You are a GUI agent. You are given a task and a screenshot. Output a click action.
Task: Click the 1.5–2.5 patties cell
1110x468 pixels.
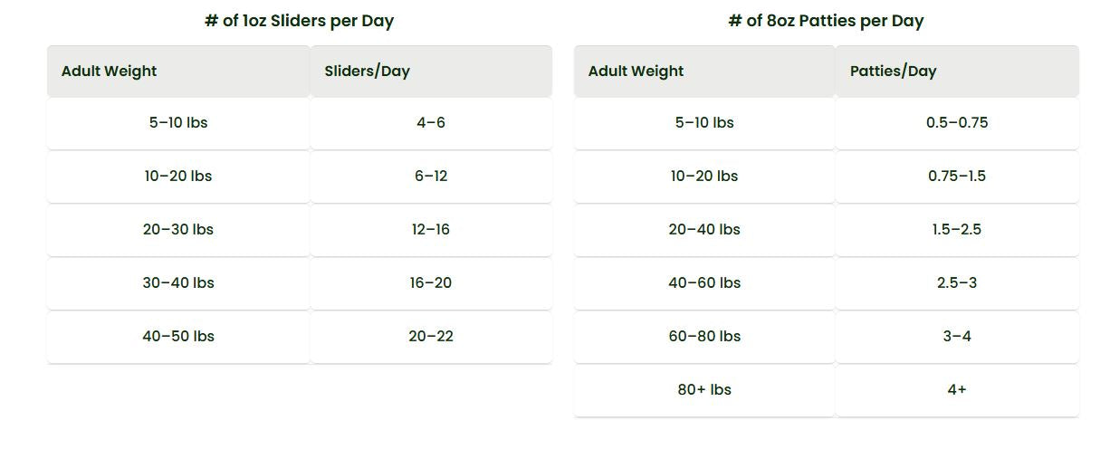click(x=957, y=230)
